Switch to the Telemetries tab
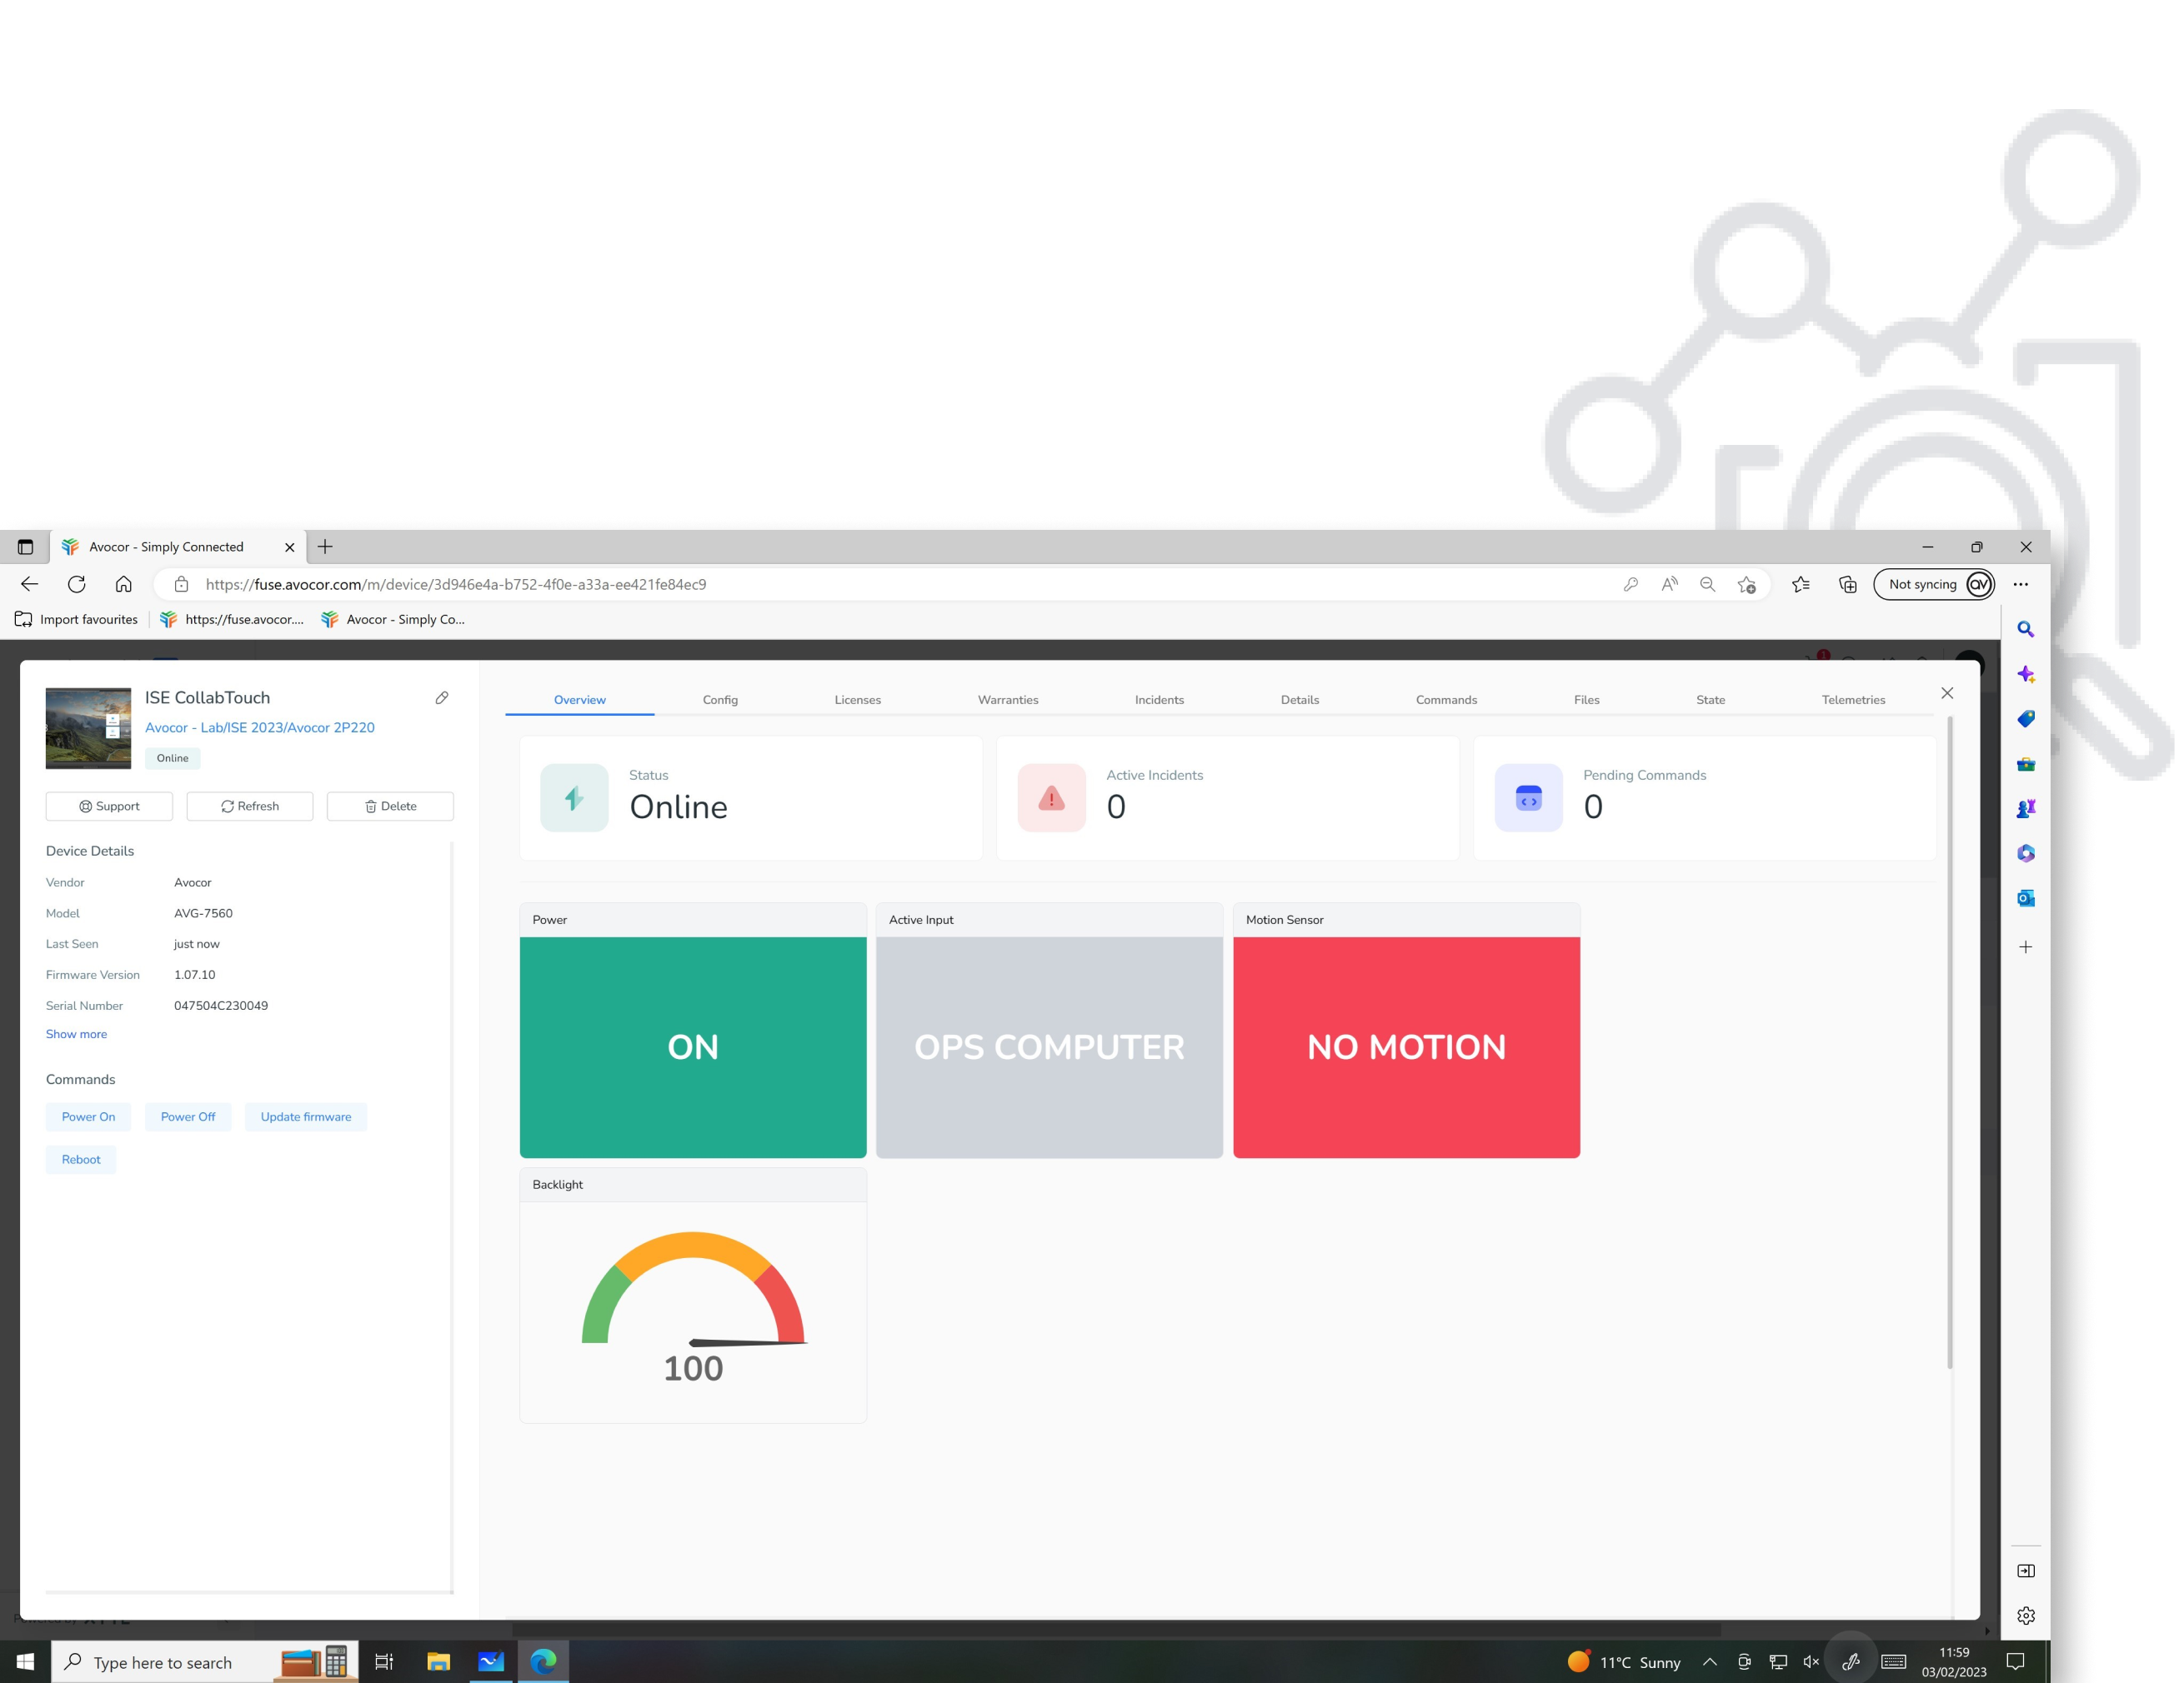The image size is (2184, 1683). (x=1853, y=698)
